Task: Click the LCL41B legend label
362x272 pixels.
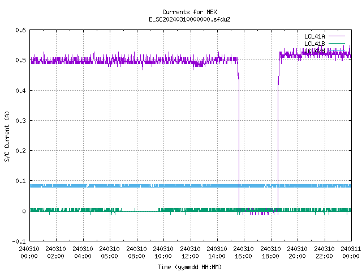Action: (x=314, y=44)
